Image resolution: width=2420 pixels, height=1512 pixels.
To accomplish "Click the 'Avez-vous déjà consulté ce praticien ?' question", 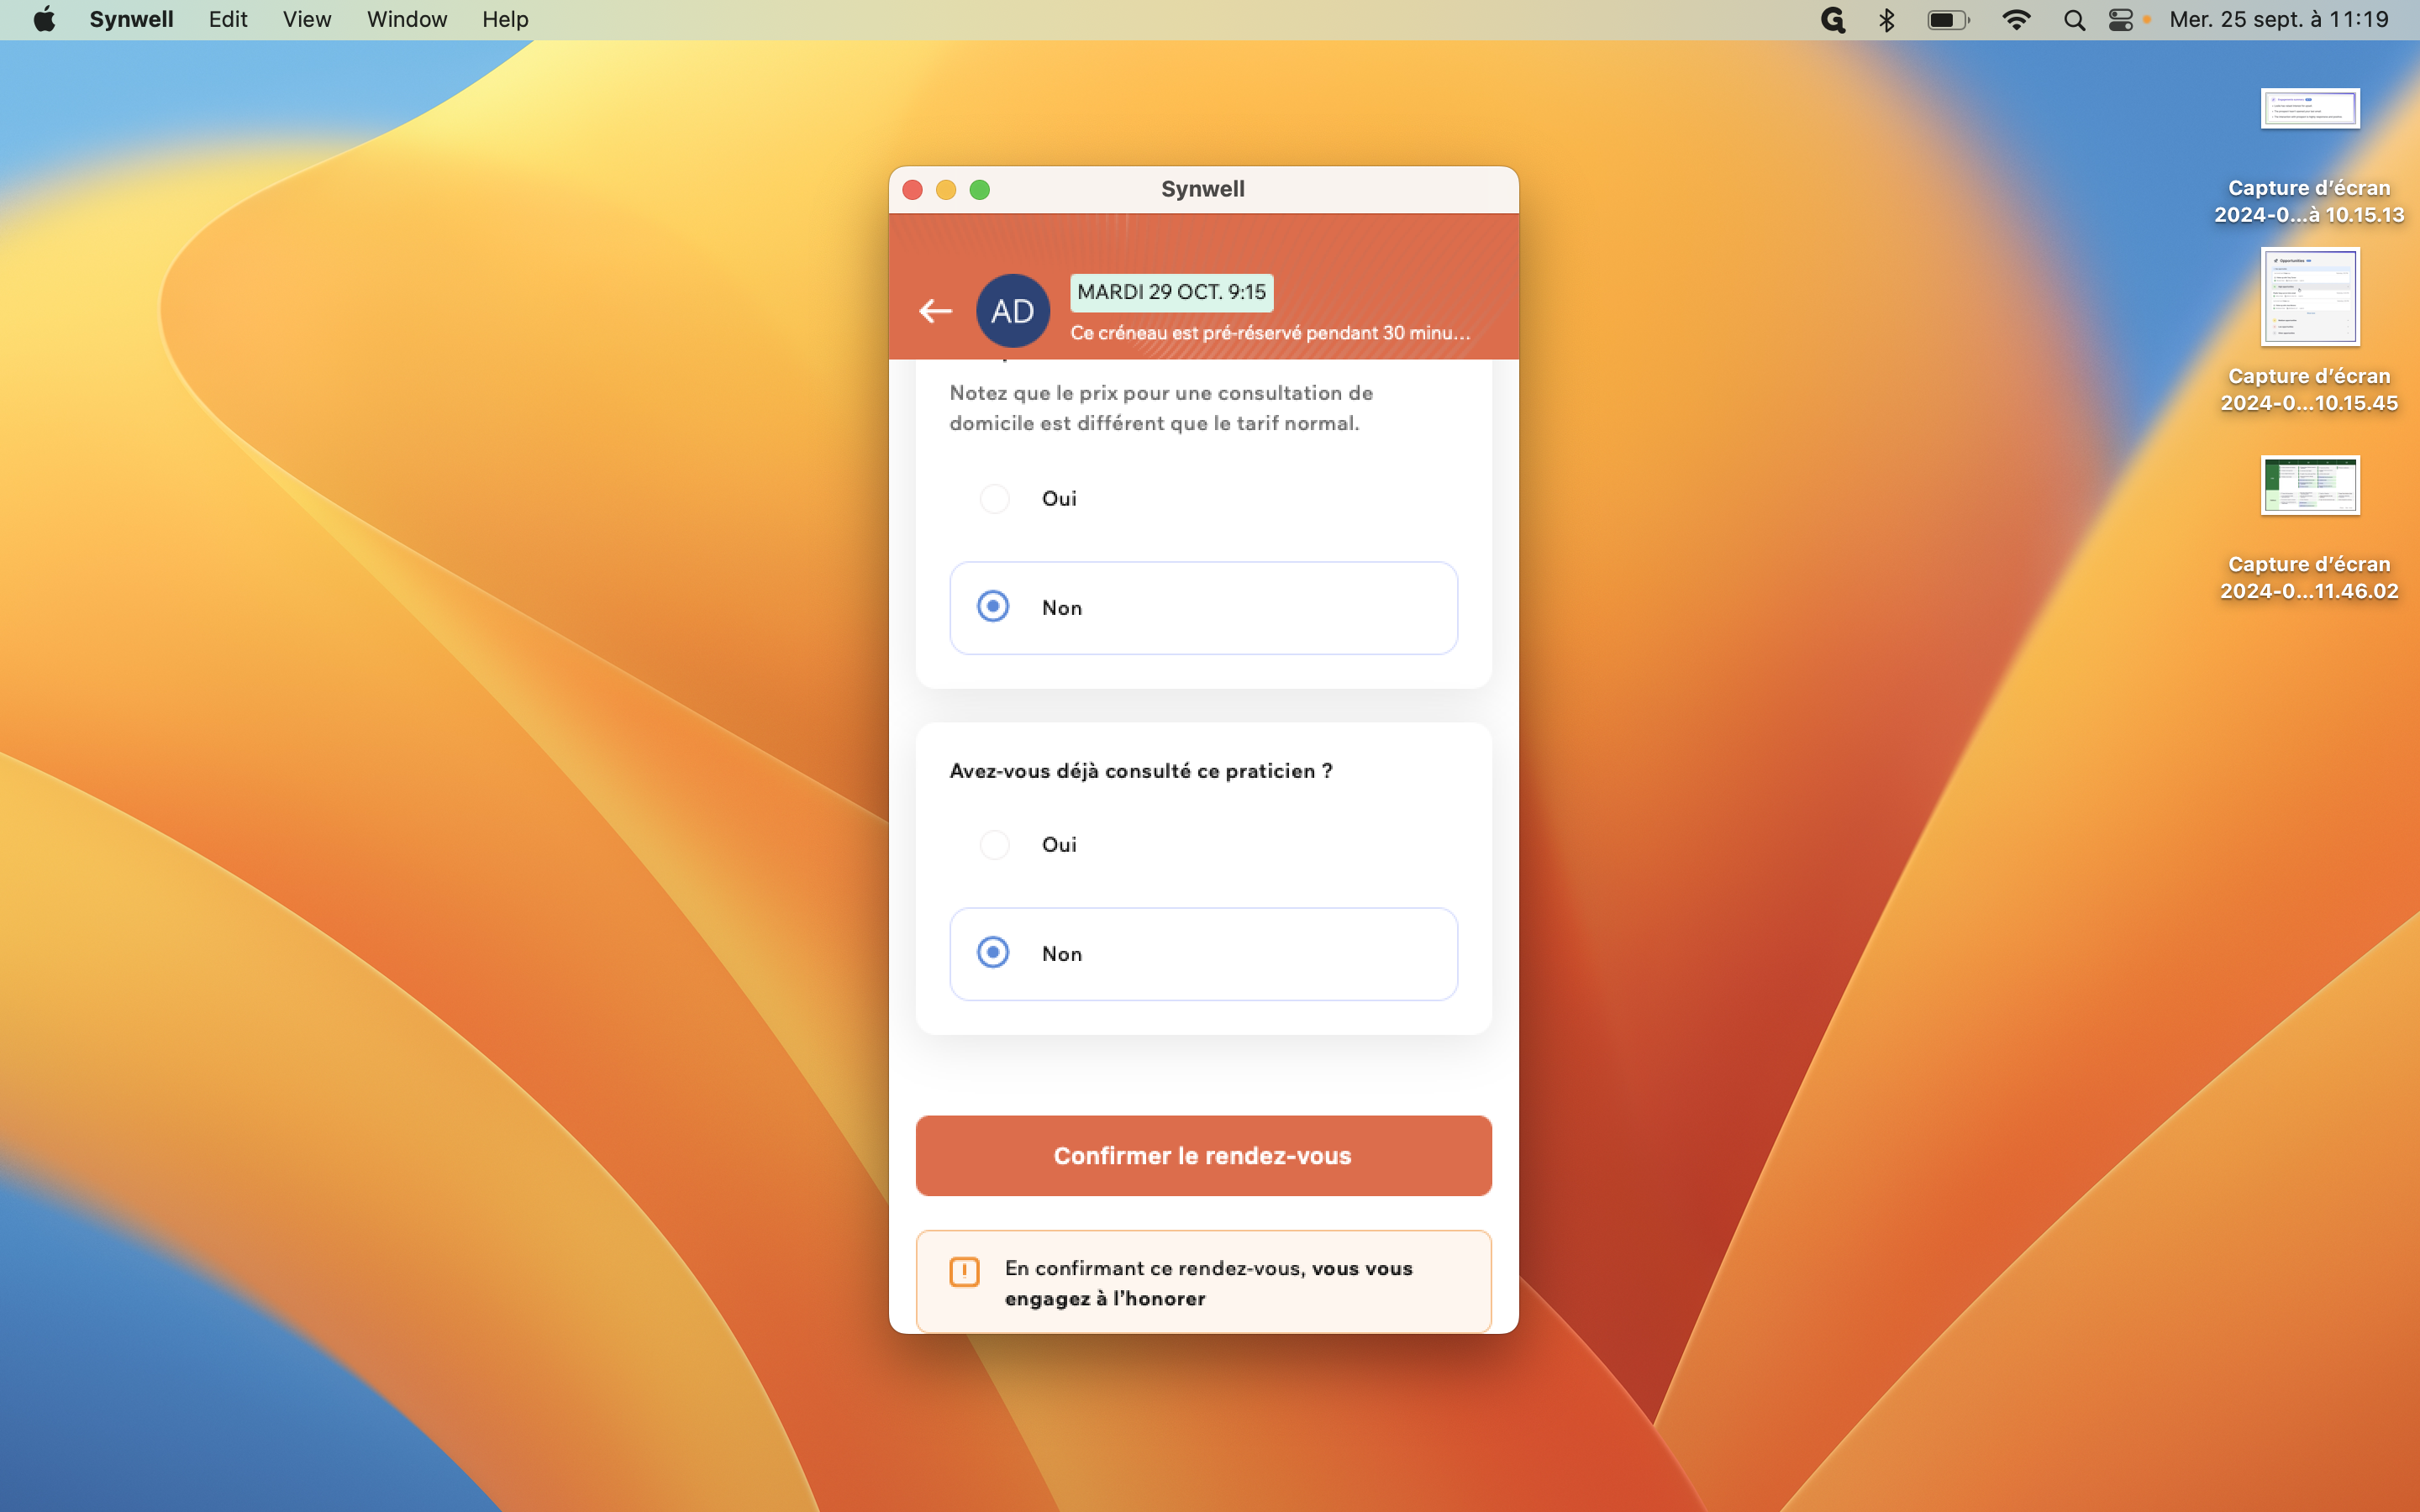I will click(1140, 770).
